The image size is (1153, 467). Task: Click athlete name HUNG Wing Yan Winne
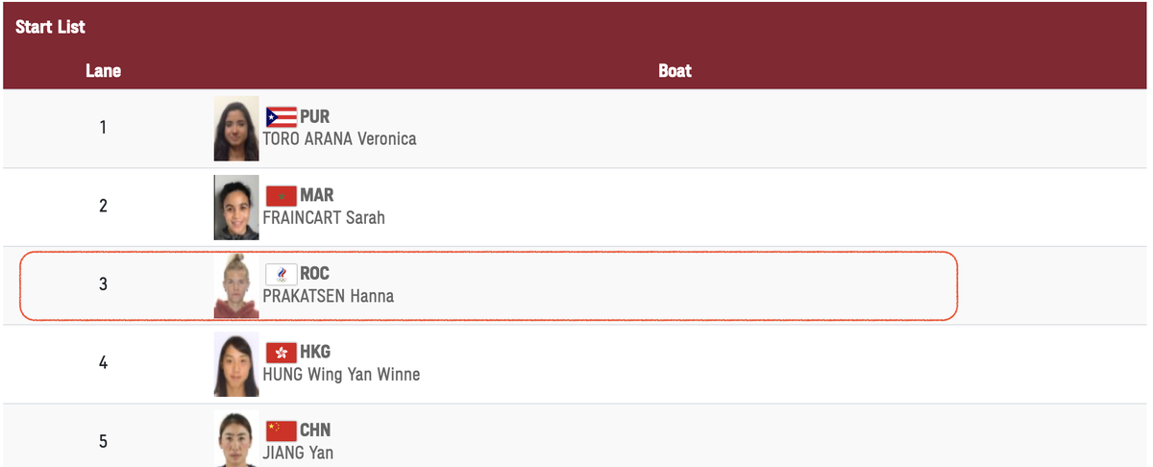[341, 375]
